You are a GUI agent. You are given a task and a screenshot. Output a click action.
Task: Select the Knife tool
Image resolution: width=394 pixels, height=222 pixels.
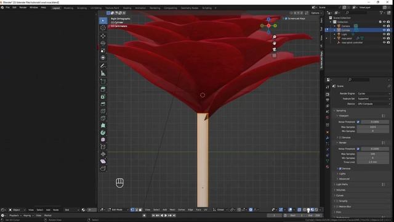coord(103,118)
